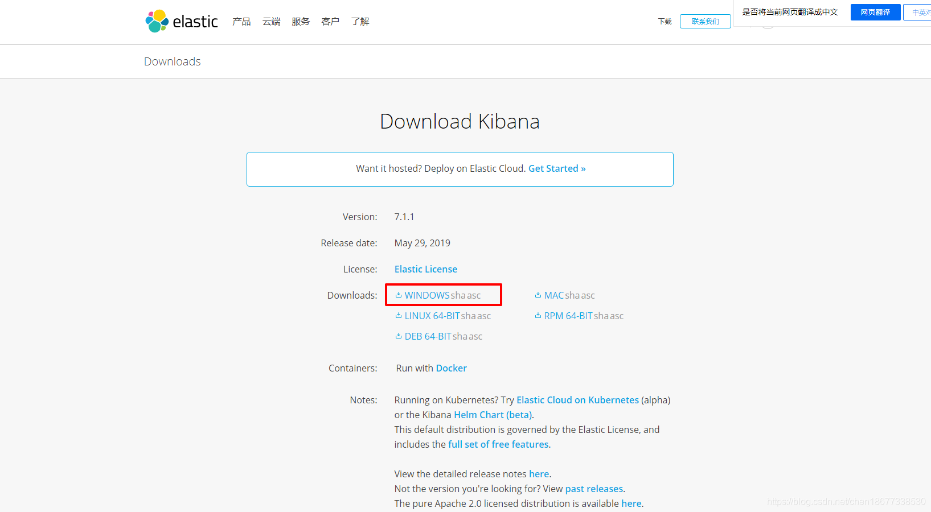Open sha checksum for DEB 64-BIT

[460, 336]
